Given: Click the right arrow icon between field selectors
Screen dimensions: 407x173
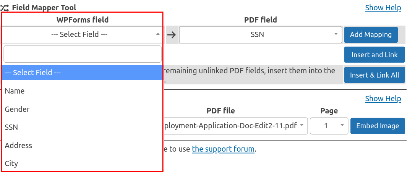Looking at the screenshot, I should click(172, 35).
